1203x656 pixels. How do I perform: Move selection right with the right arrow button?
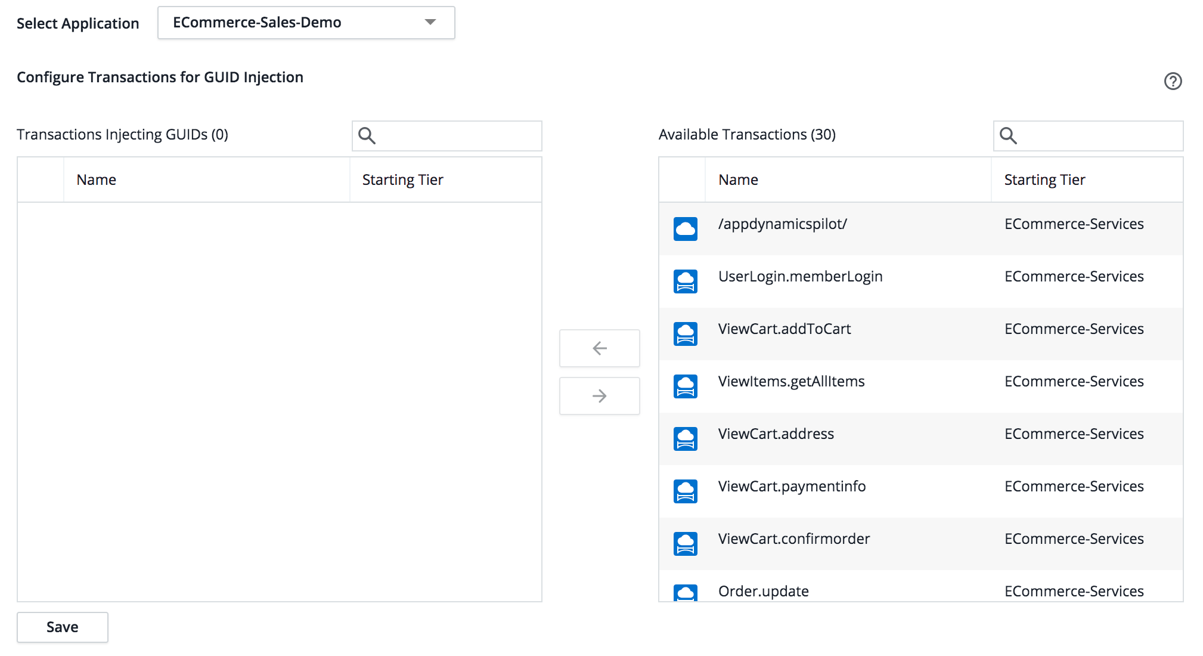[599, 396]
